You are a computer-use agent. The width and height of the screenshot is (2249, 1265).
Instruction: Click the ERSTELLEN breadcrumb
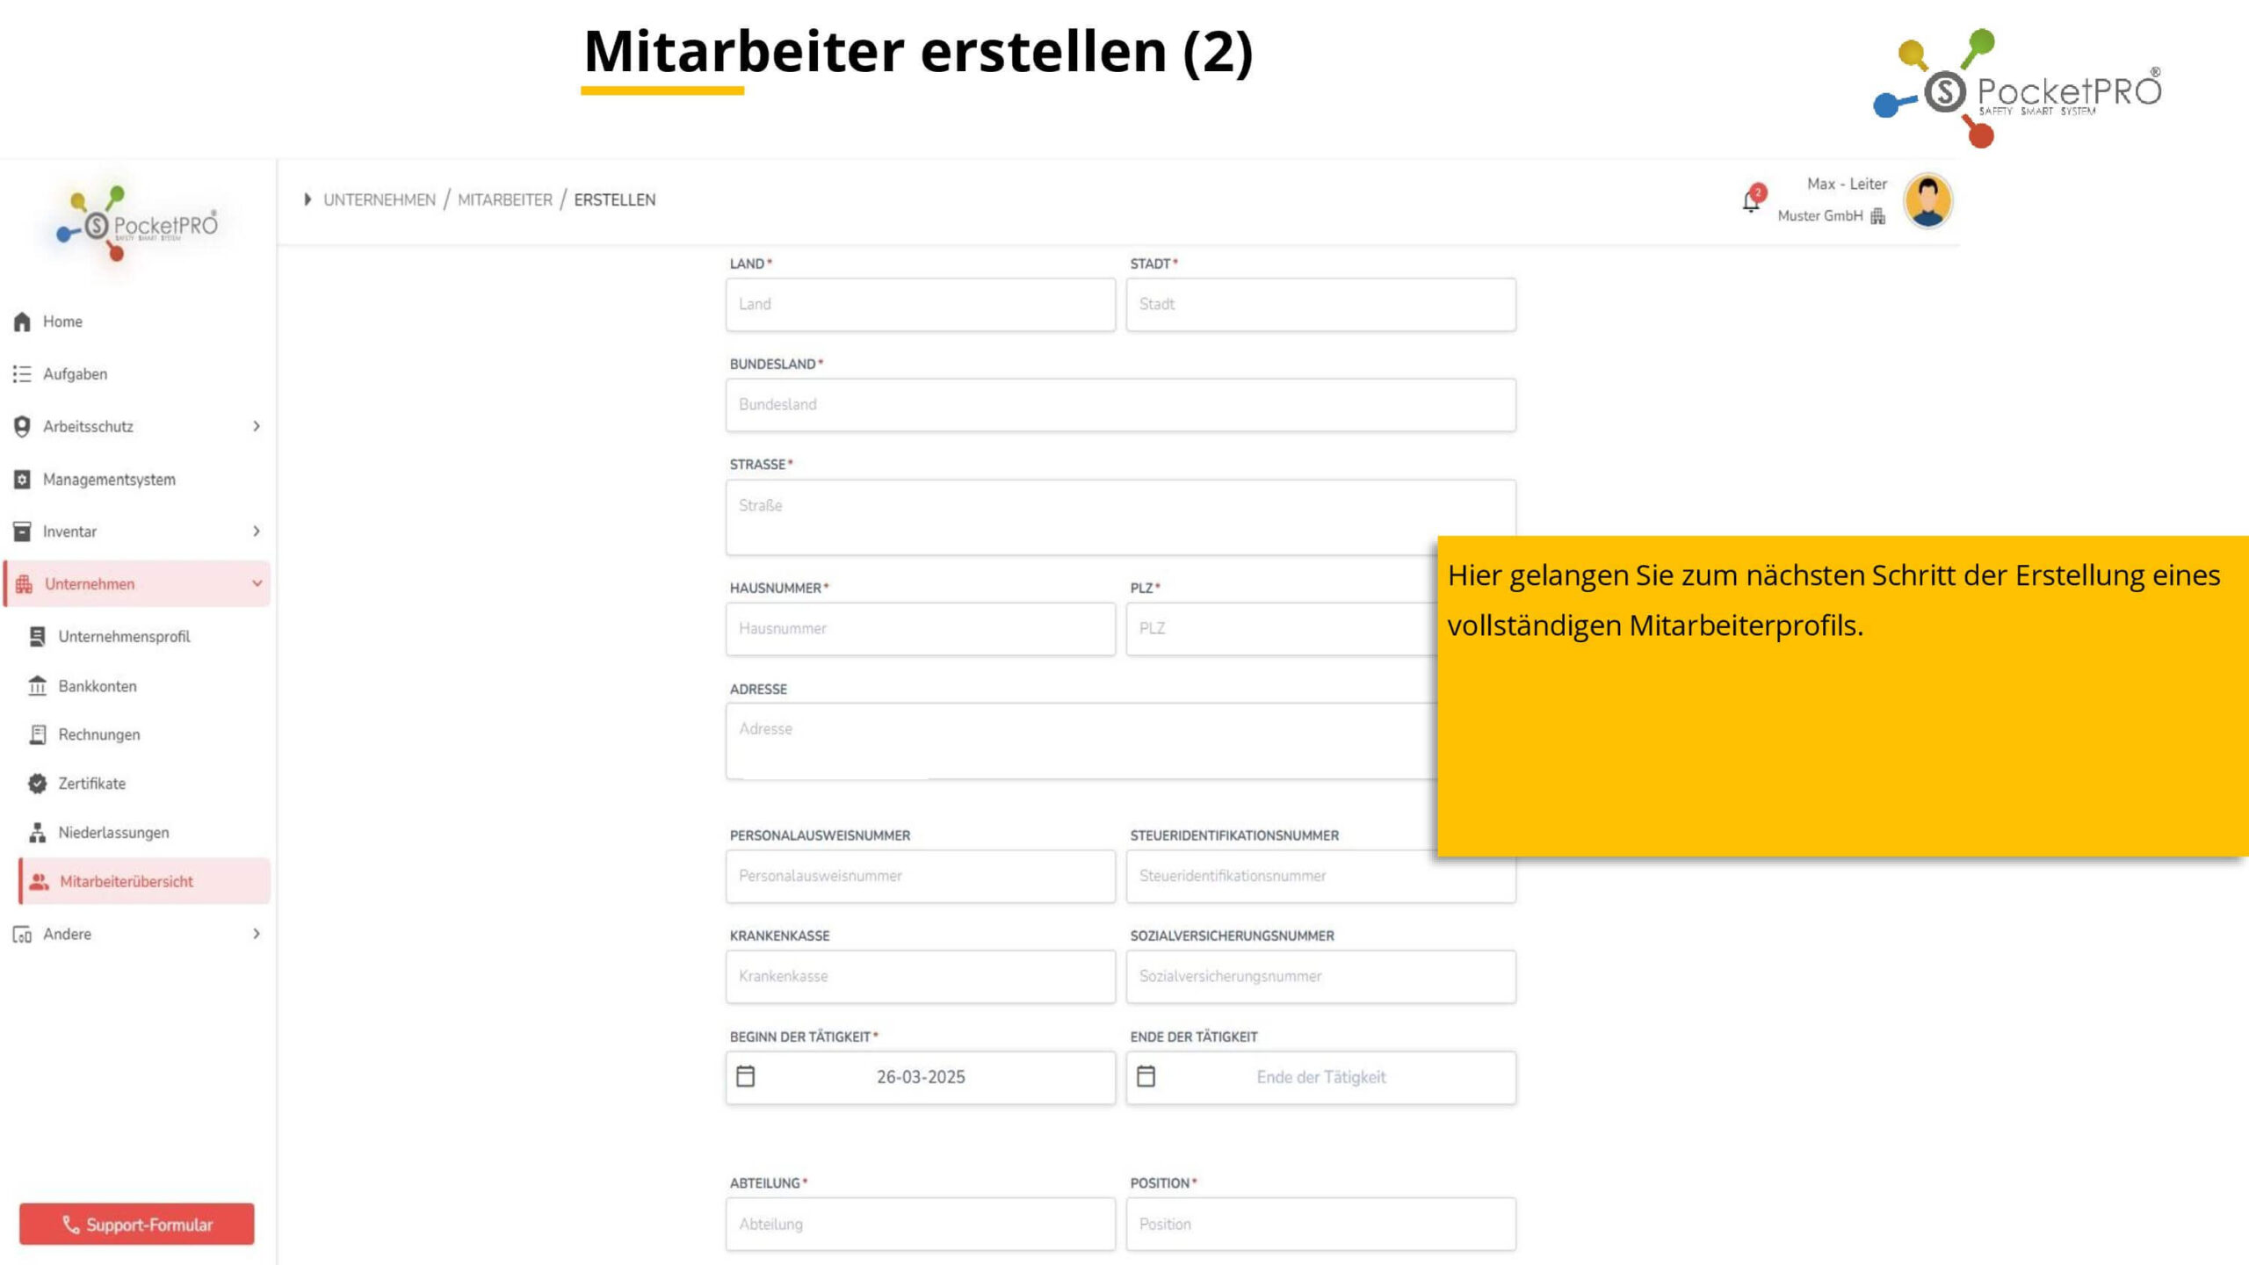point(615,200)
